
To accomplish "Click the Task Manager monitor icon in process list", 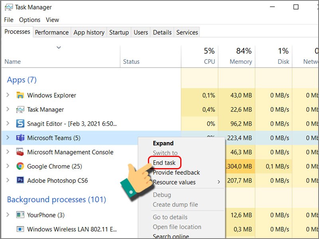I will 20,110.
